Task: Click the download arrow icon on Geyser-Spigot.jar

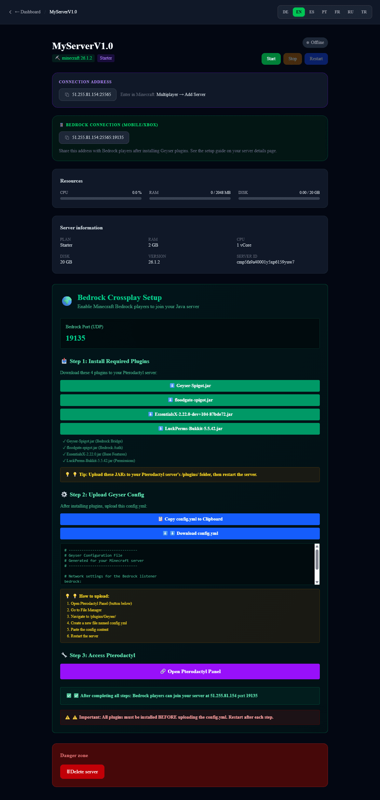Action: 172,386
